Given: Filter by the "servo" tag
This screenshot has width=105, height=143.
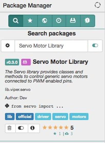Looking at the screenshot, I should (x=60, y=116).
